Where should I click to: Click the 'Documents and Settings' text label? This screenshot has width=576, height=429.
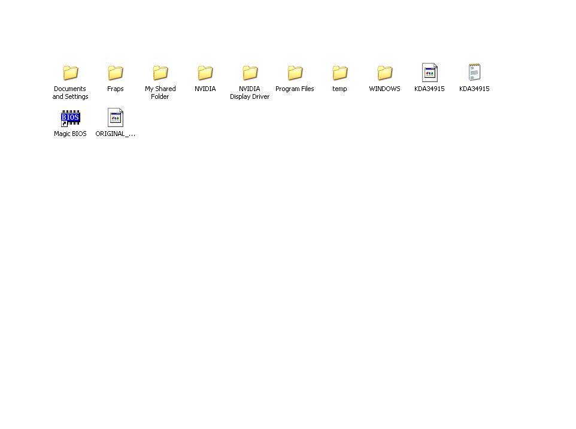(x=70, y=93)
